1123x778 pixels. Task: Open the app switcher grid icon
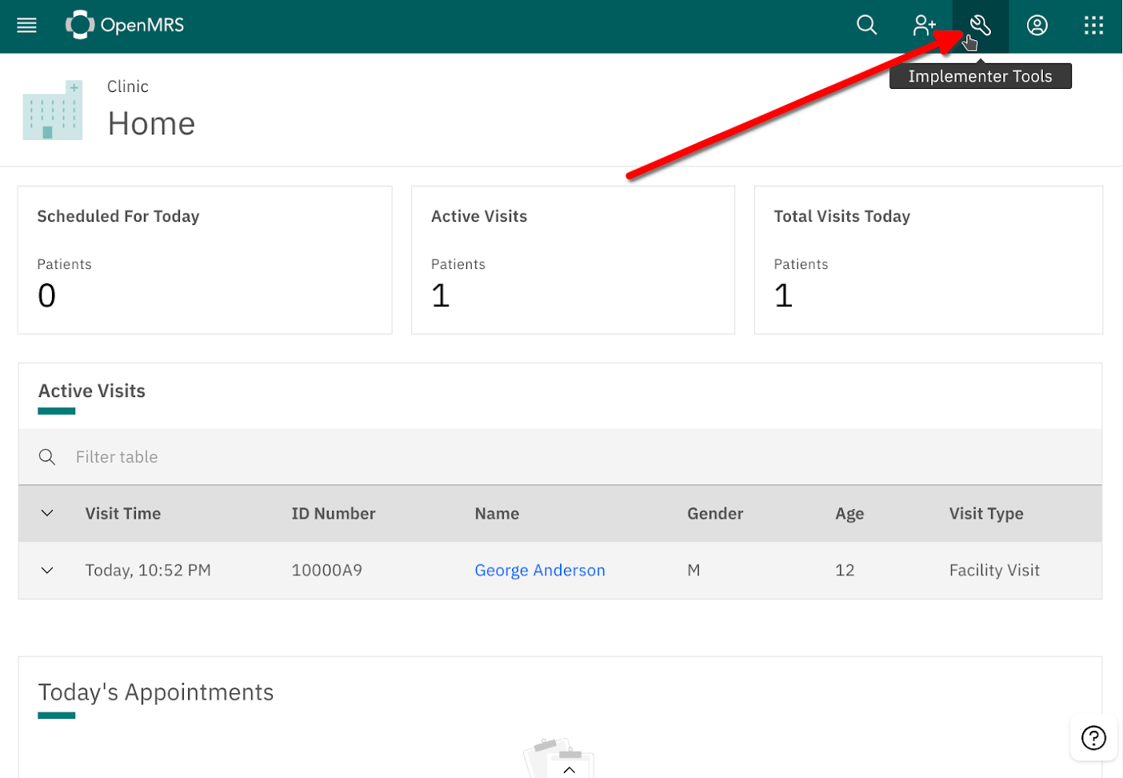[x=1093, y=26]
